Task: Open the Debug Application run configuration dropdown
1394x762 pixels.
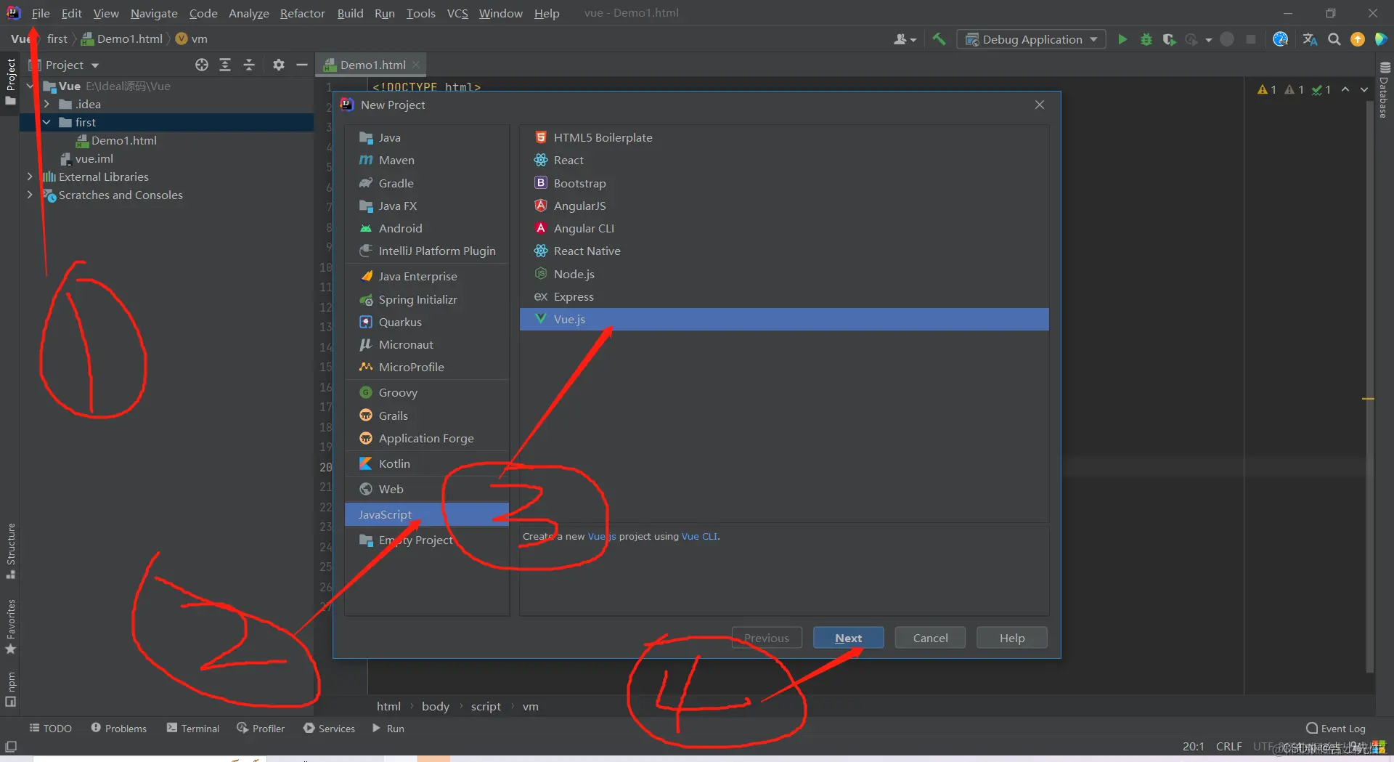Action: click(1031, 39)
